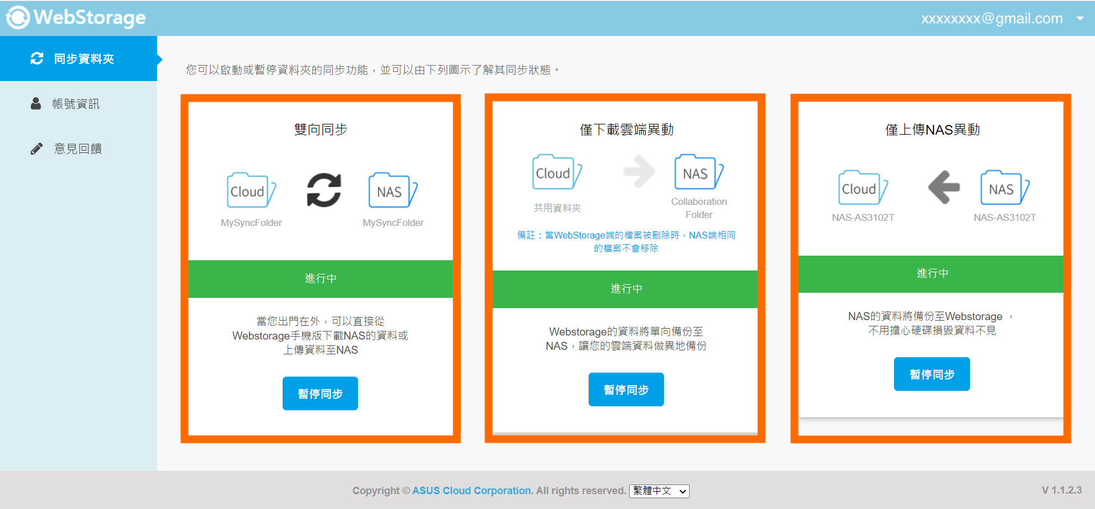The image size is (1095, 509).
Task: Click the account person icon in sidebar
Action: 36,103
